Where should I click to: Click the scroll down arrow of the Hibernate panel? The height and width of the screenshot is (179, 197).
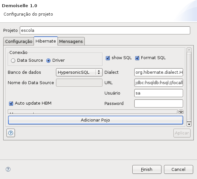pos(189,124)
